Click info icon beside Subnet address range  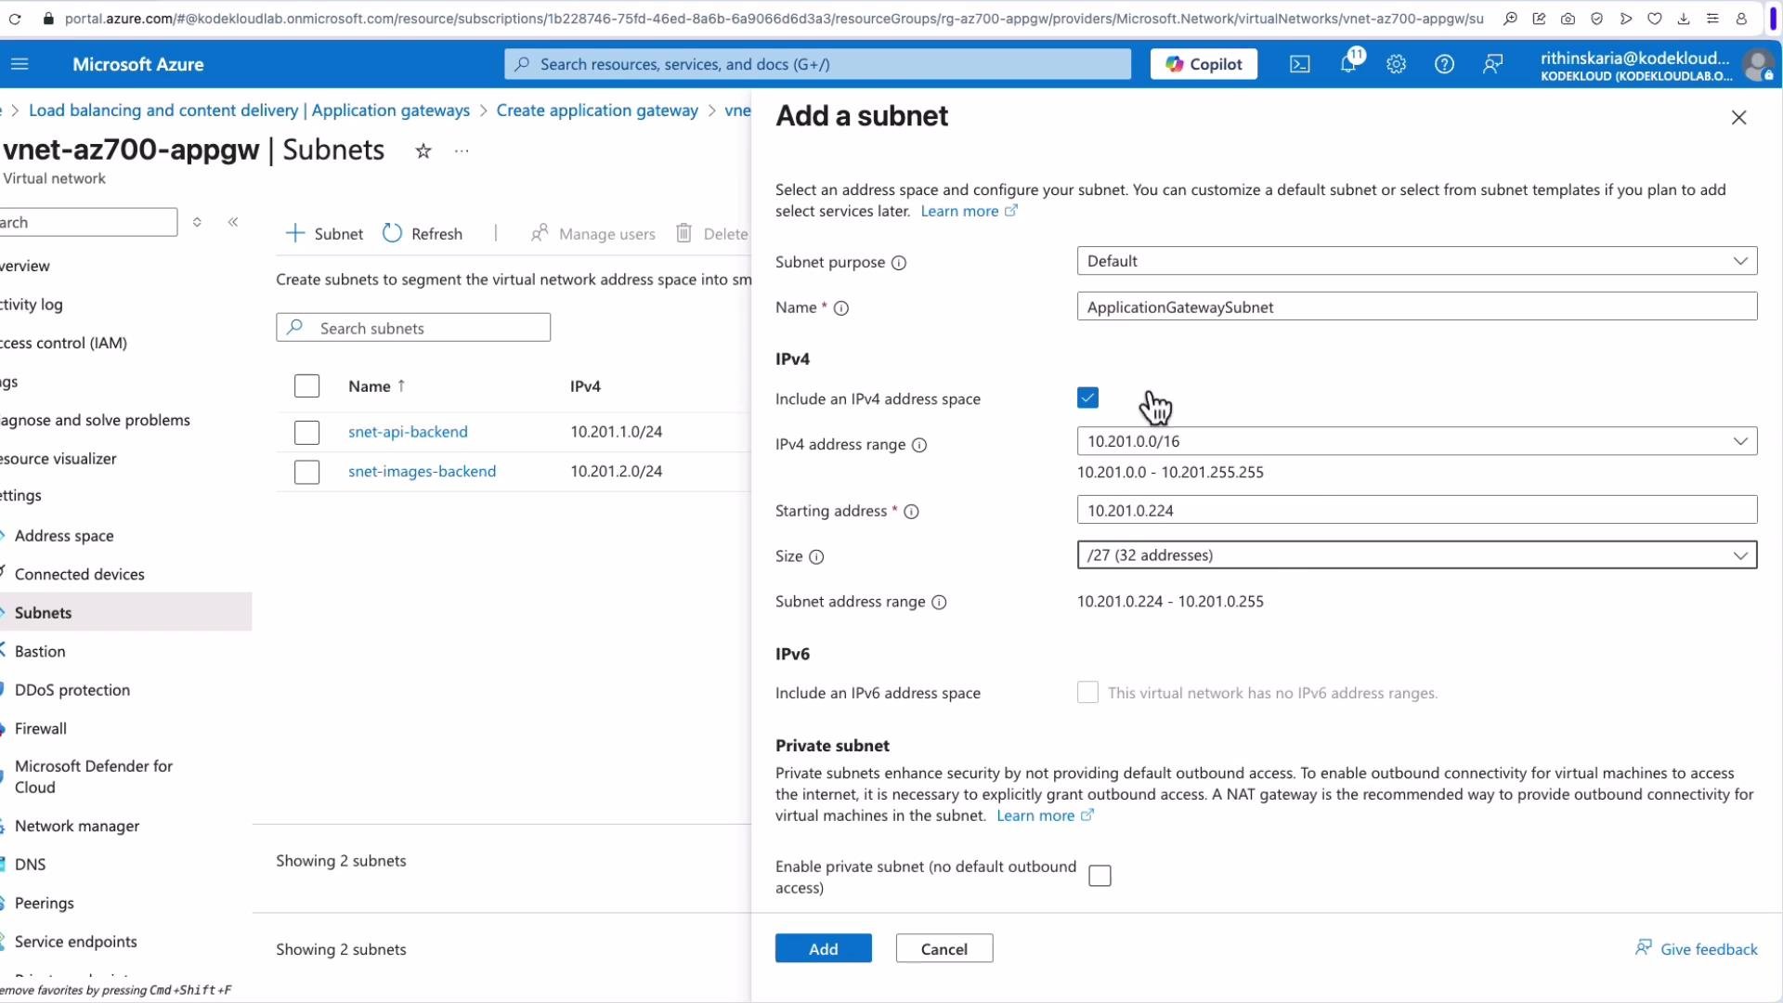click(x=939, y=603)
